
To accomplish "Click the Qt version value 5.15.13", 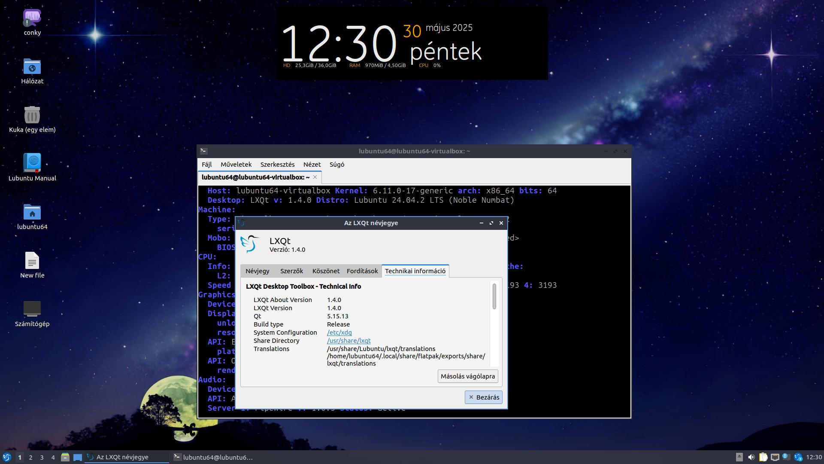I will click(x=338, y=316).
